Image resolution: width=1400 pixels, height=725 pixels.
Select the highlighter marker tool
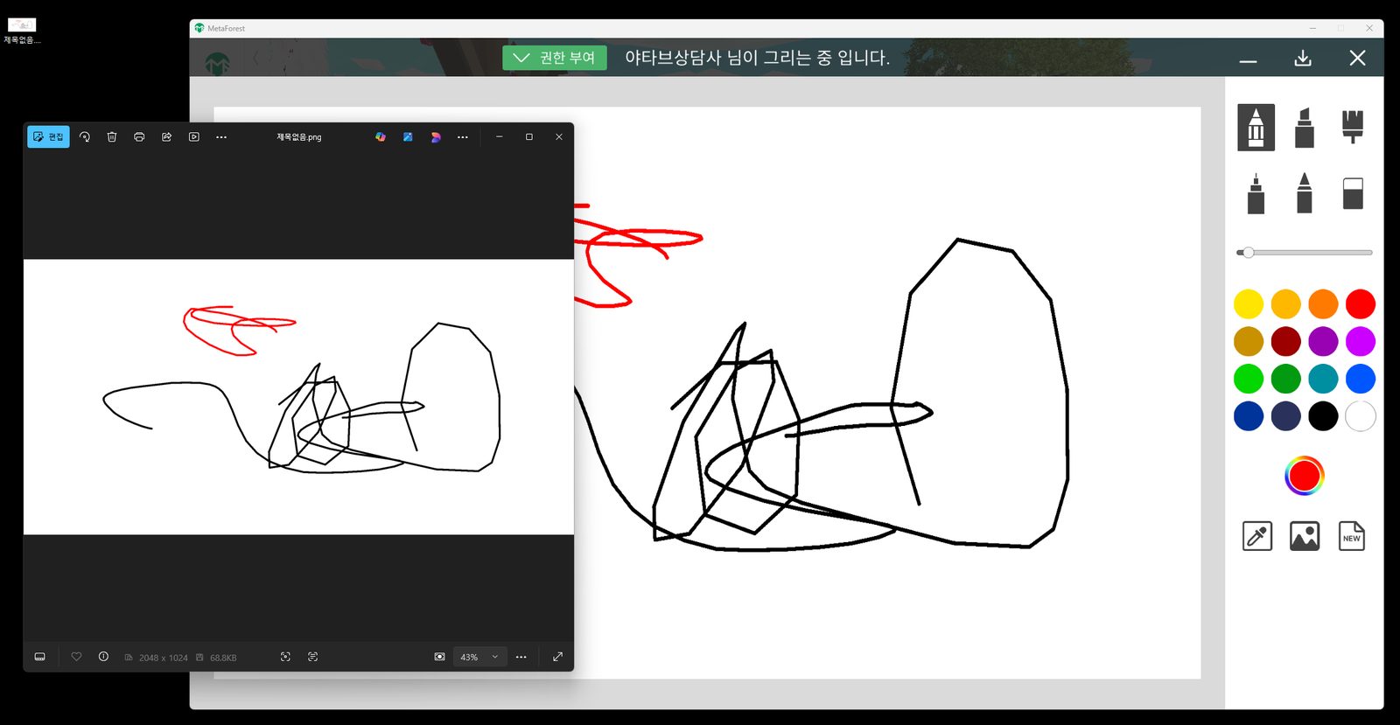click(1305, 128)
